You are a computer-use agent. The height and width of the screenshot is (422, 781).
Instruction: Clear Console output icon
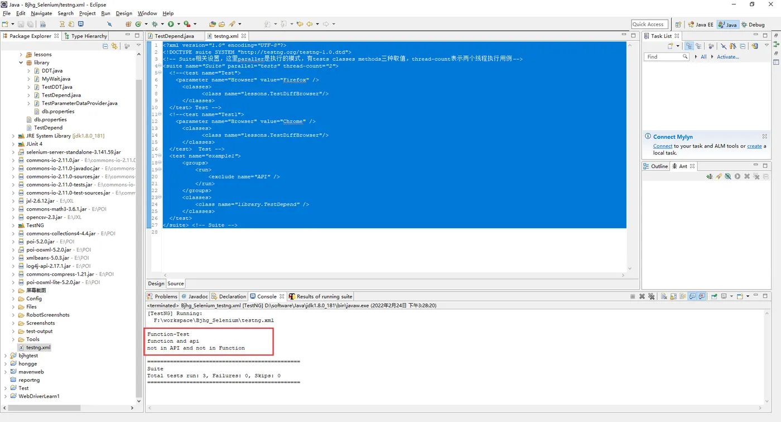pos(665,296)
